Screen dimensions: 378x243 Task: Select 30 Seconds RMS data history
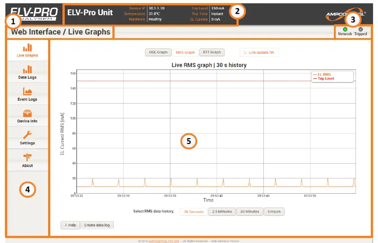[193, 212]
